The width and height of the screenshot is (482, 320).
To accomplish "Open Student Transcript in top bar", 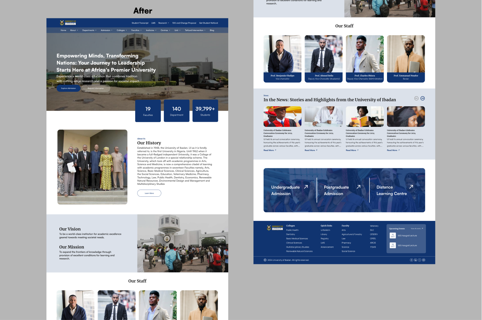I will [x=140, y=23].
